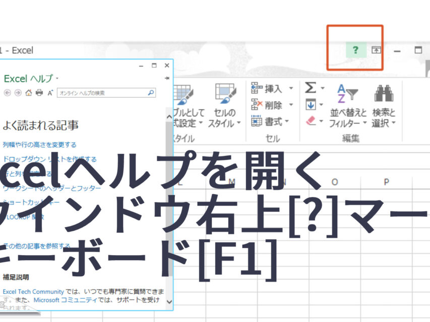The width and height of the screenshot is (430, 322).
Task: Click the green Help question mark icon
Action: coord(356,50)
